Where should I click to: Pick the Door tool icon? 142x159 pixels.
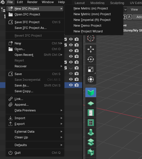91,113
